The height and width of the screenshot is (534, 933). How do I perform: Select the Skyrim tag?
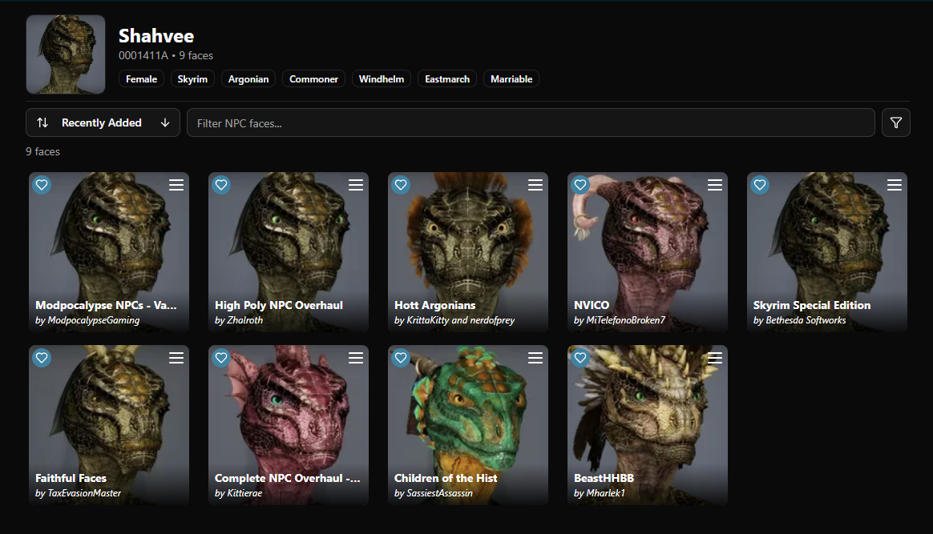click(x=193, y=79)
